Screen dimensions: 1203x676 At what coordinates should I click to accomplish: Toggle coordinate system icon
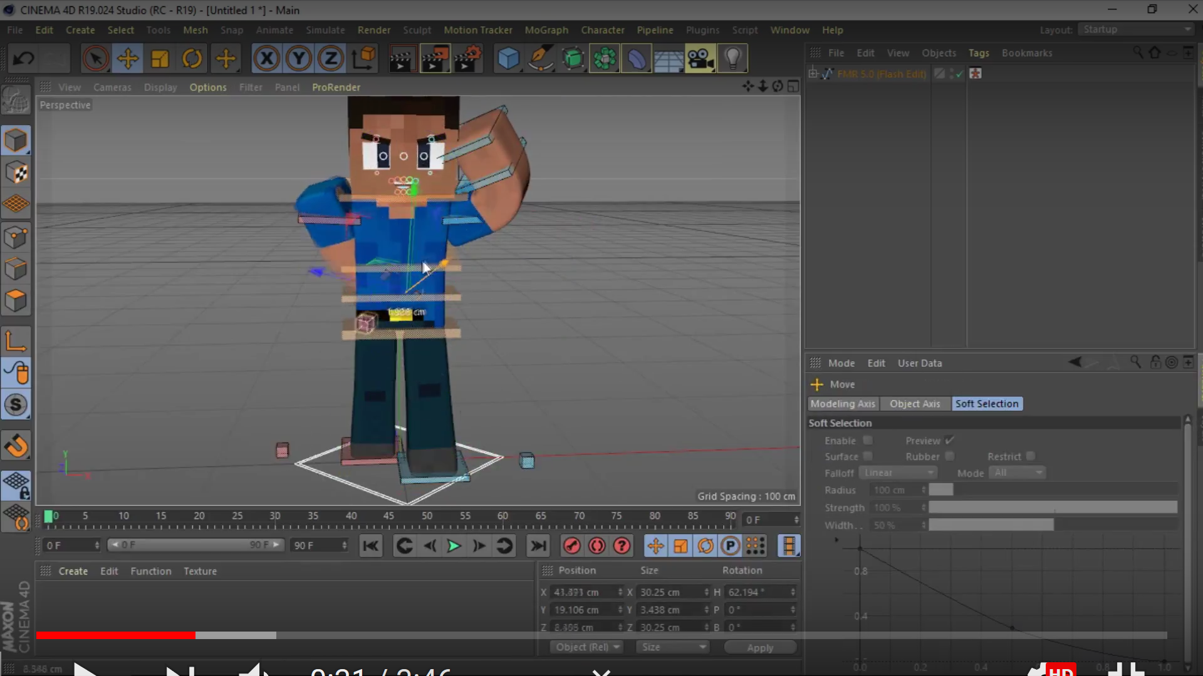(363, 59)
